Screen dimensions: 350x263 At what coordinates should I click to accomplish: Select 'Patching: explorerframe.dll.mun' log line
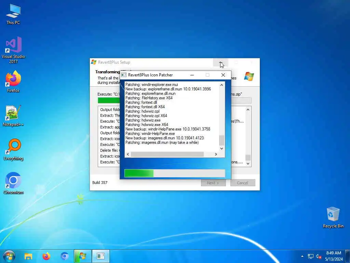150,93
